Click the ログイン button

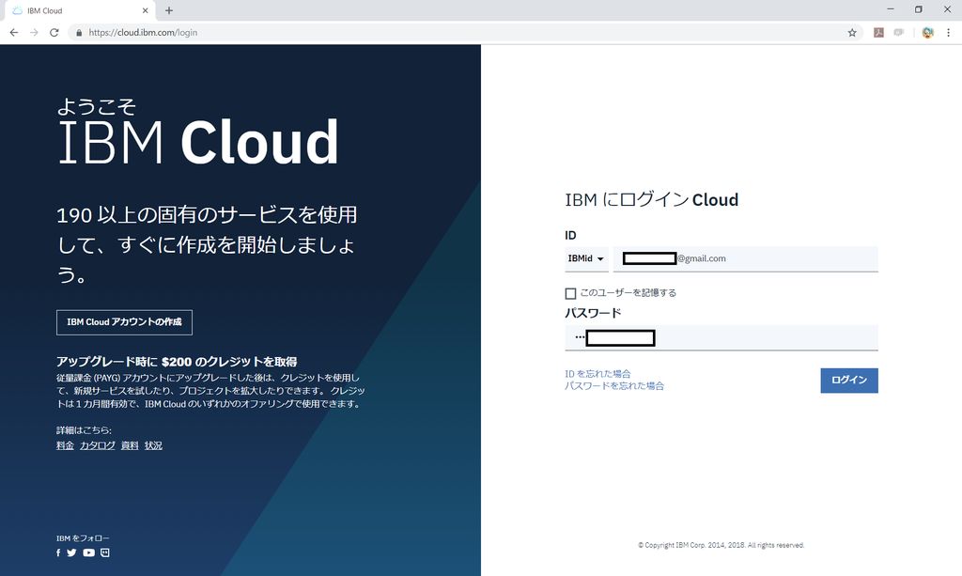pos(849,381)
